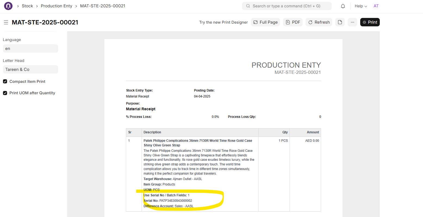Image resolution: width=423 pixels, height=217 pixels.
Task: Open the Language field set to en
Action: (x=30, y=49)
